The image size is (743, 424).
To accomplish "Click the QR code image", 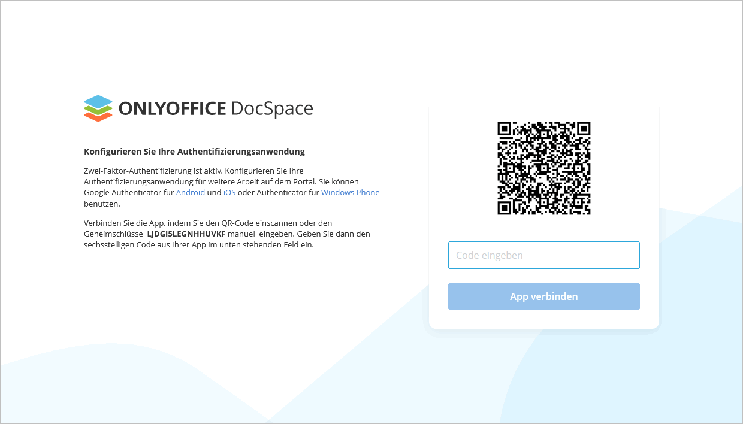I will 544,168.
